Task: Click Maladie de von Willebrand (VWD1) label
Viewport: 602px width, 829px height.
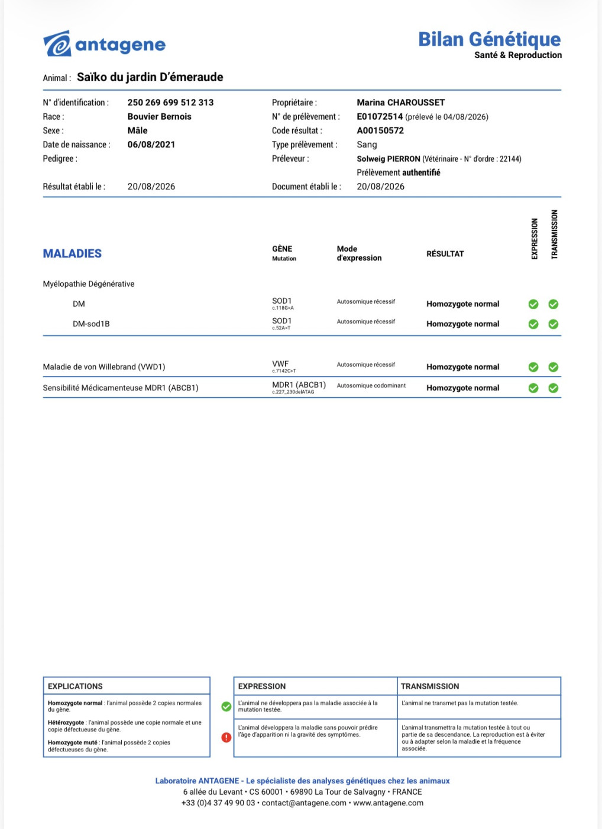Action: [104, 367]
